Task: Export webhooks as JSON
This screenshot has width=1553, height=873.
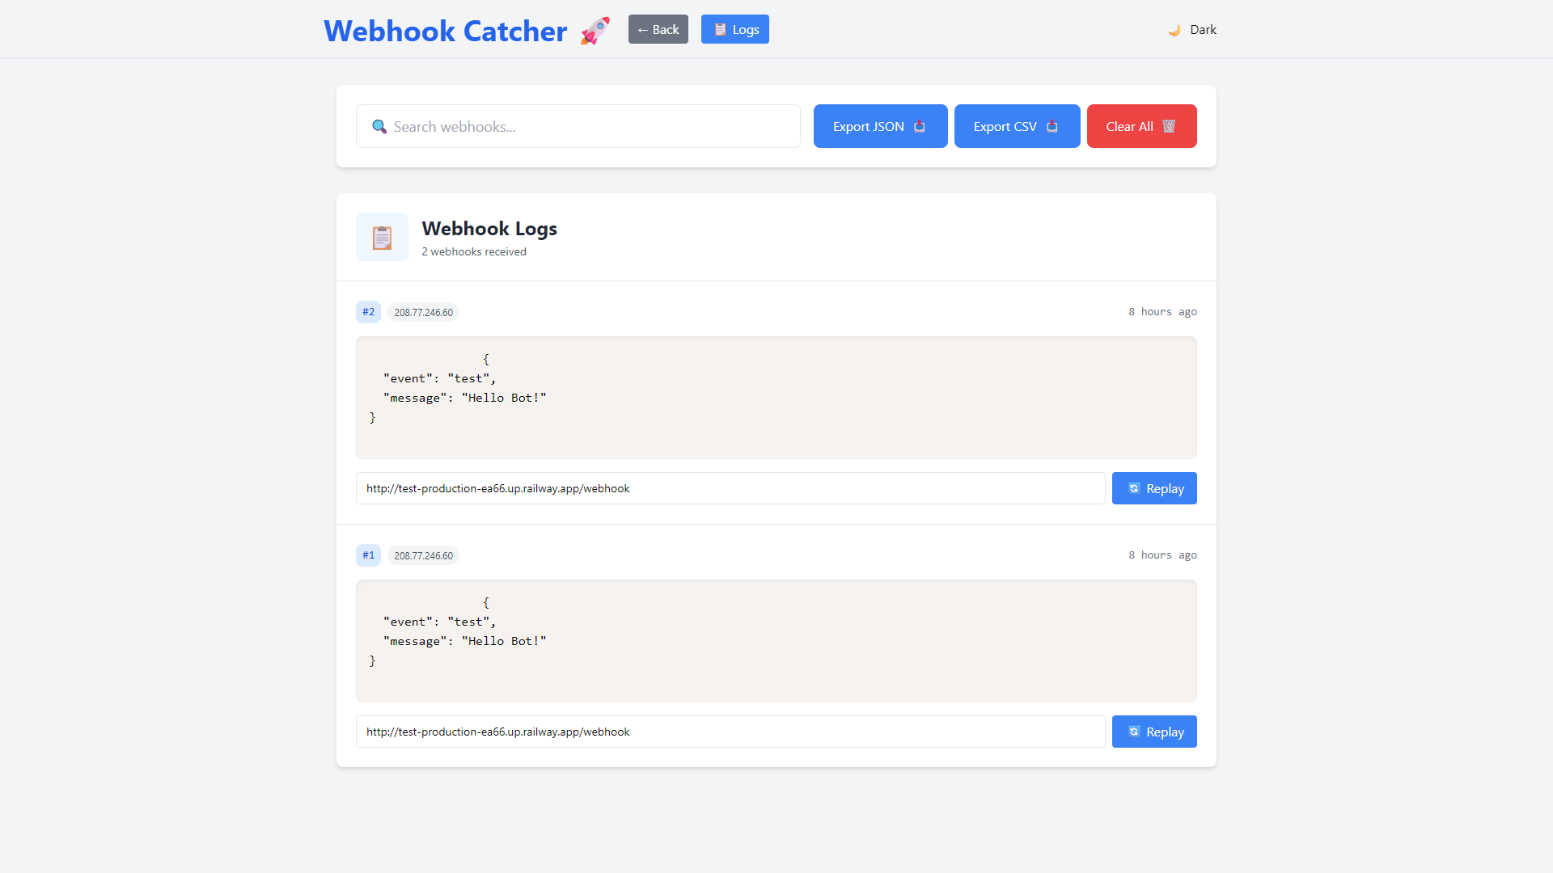Action: [x=879, y=126]
